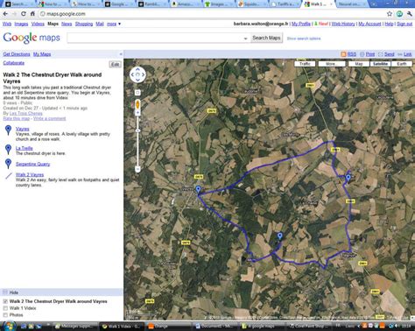This screenshot has width=415, height=331.
Task: Click the zoom out minus button
Action: 137,169
